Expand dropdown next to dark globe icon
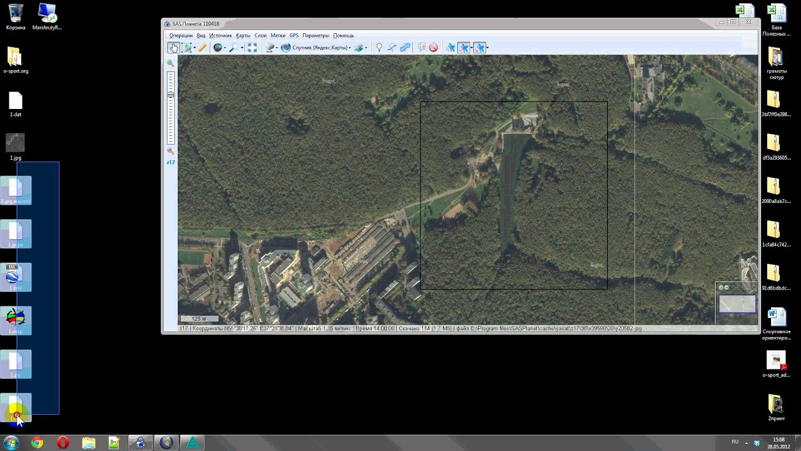This screenshot has height=451, width=801. point(225,48)
